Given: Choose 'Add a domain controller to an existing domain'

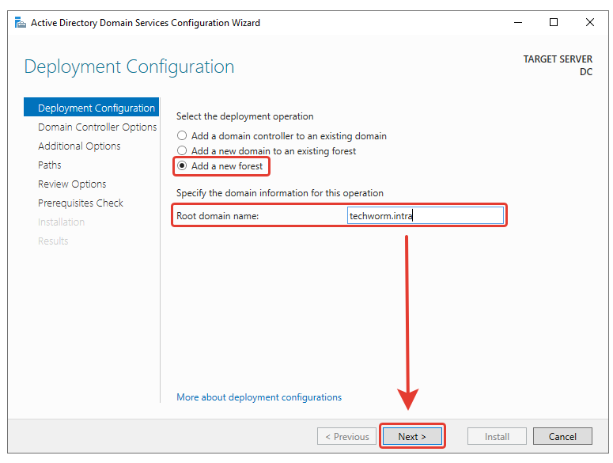Looking at the screenshot, I should click(x=183, y=136).
